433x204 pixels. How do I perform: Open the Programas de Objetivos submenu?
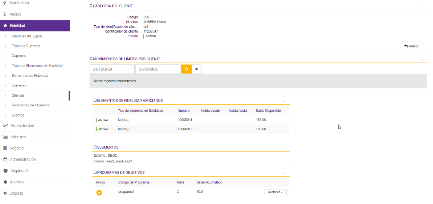point(30,105)
